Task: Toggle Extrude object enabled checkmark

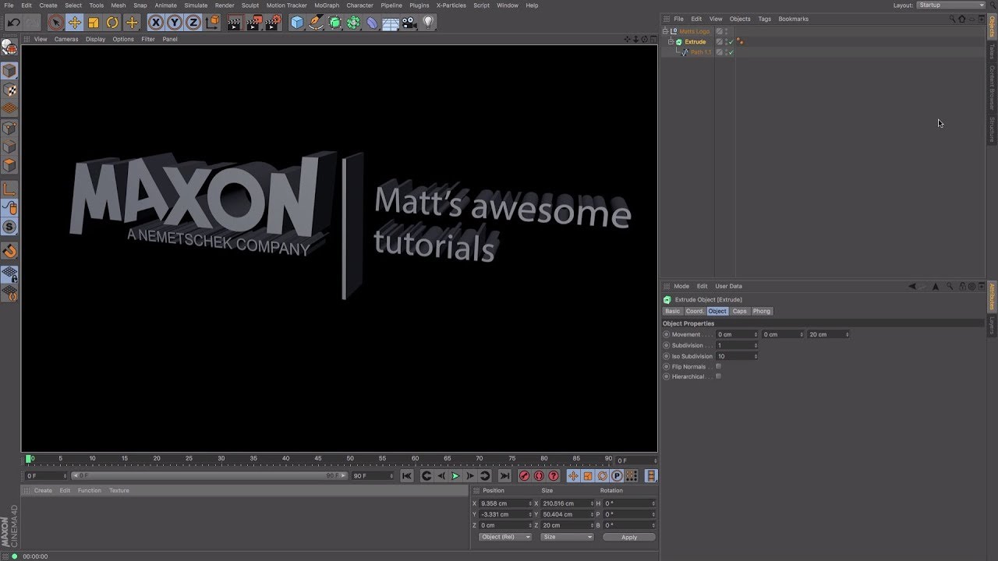Action: point(731,42)
